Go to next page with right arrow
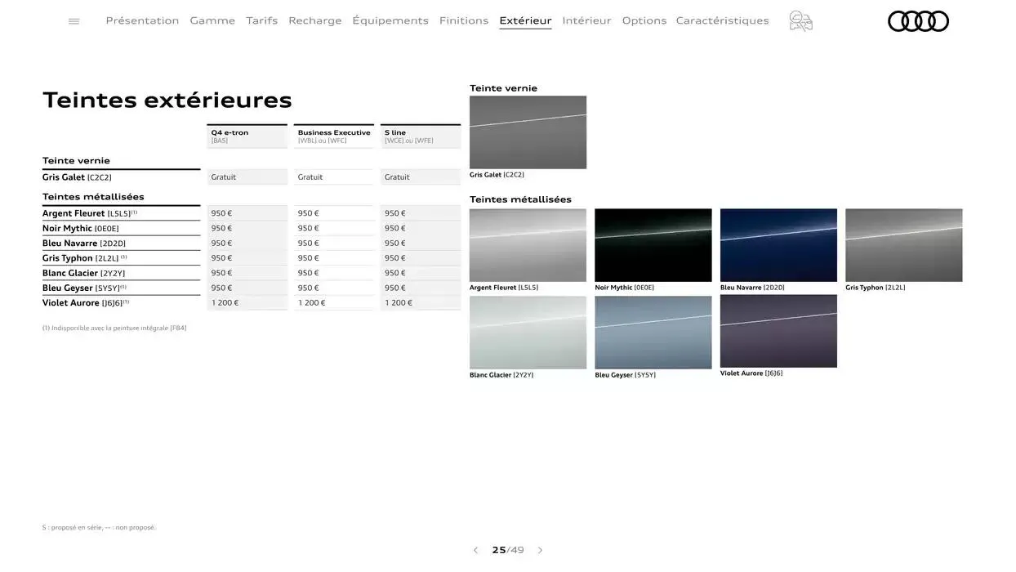 (x=539, y=548)
